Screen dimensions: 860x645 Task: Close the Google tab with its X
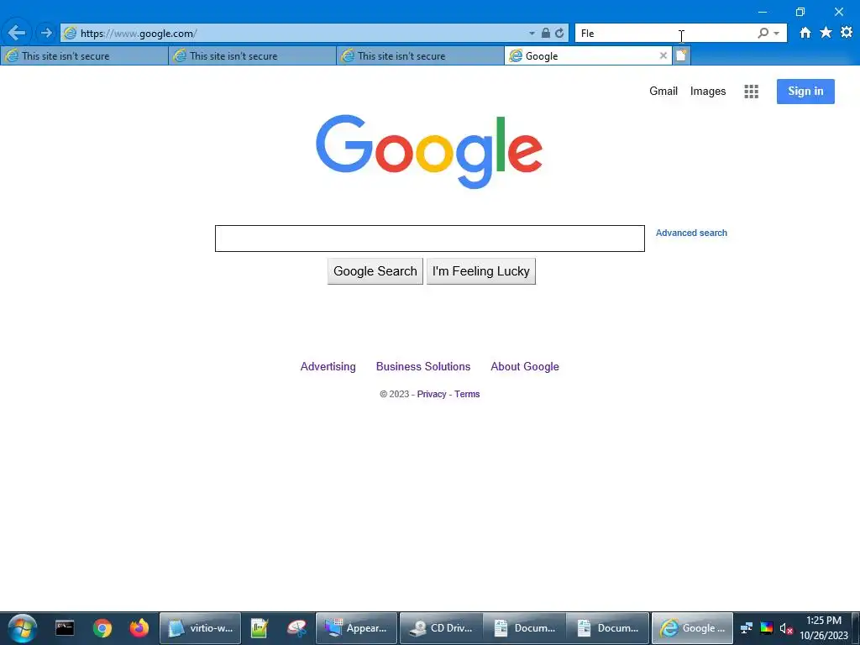pyautogui.click(x=663, y=55)
